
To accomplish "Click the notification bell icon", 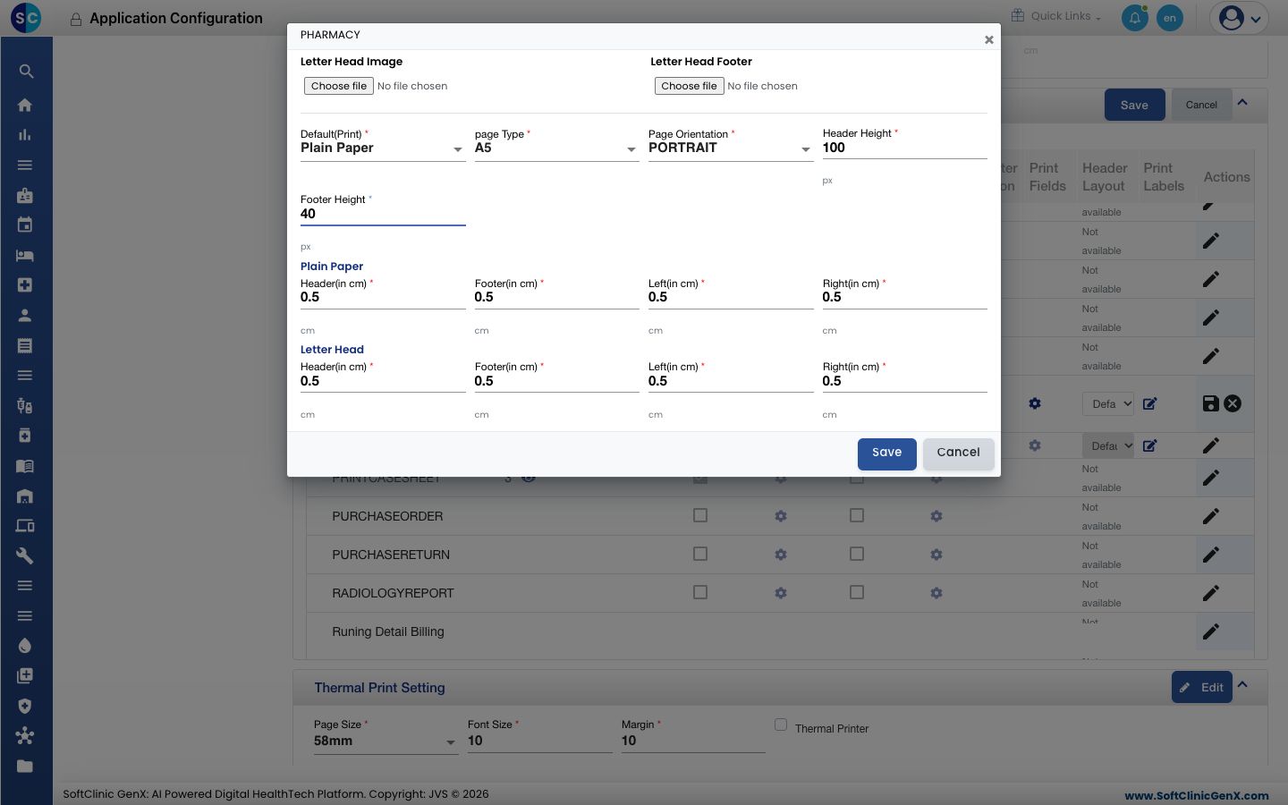I will 1135,18.
